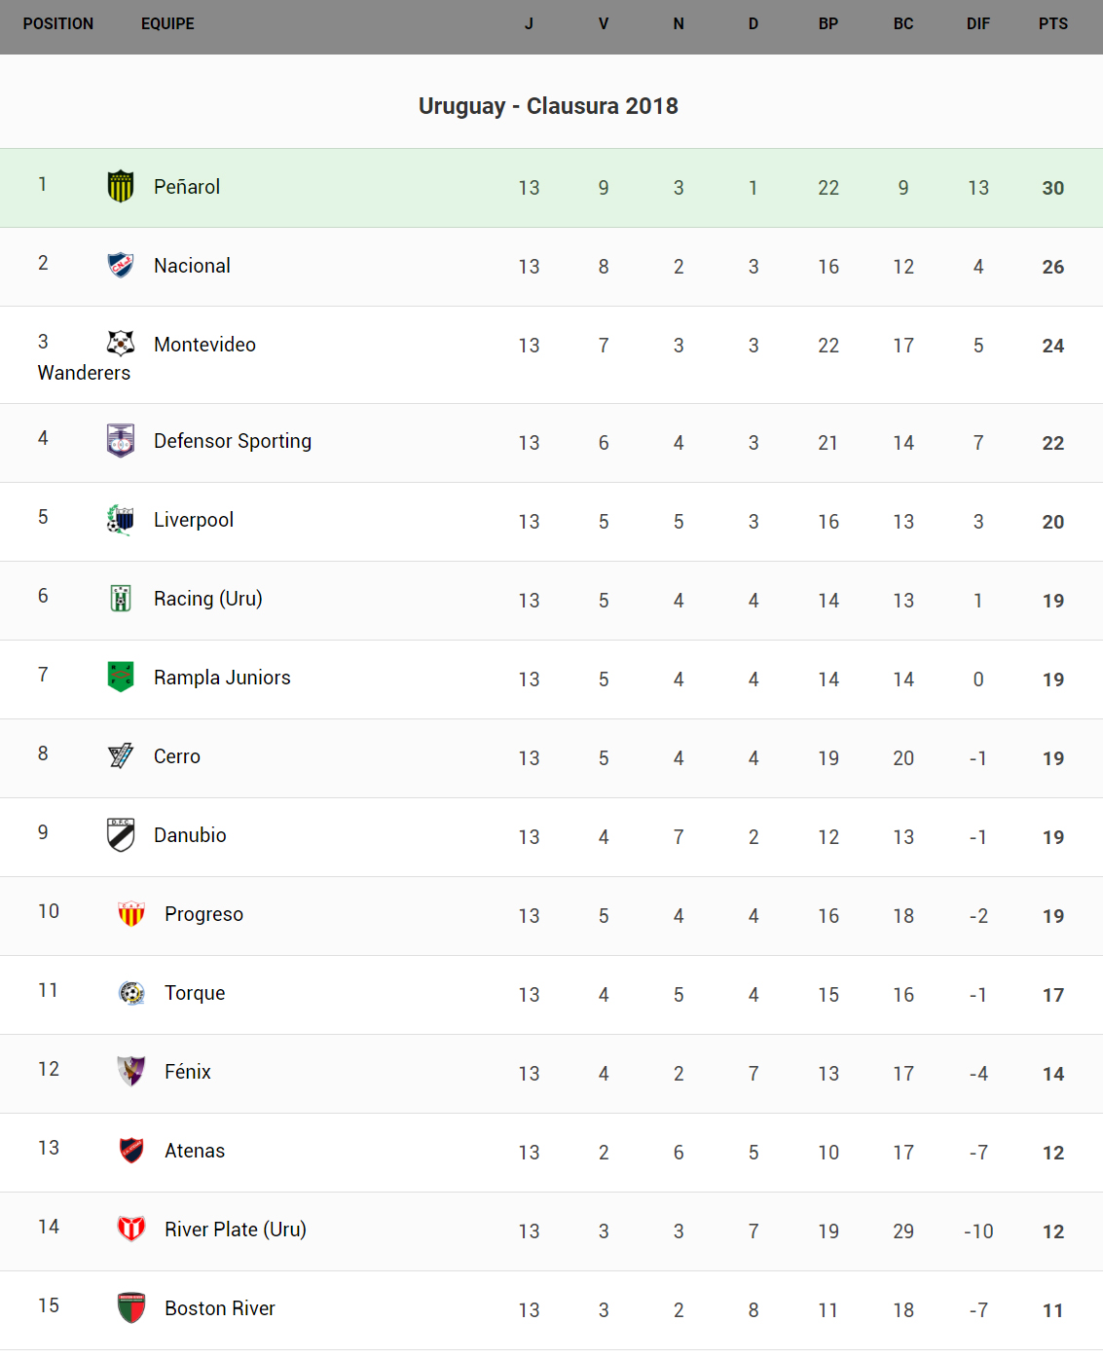Screen dimensions: 1103x1359
Task: Click the Peñarol club crest icon
Action: pos(121,186)
